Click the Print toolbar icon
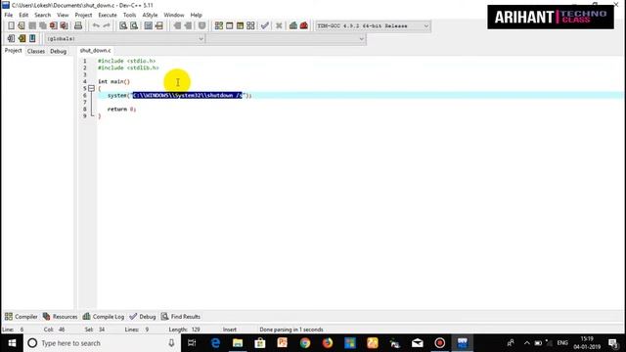626x352 pixels. (78, 26)
